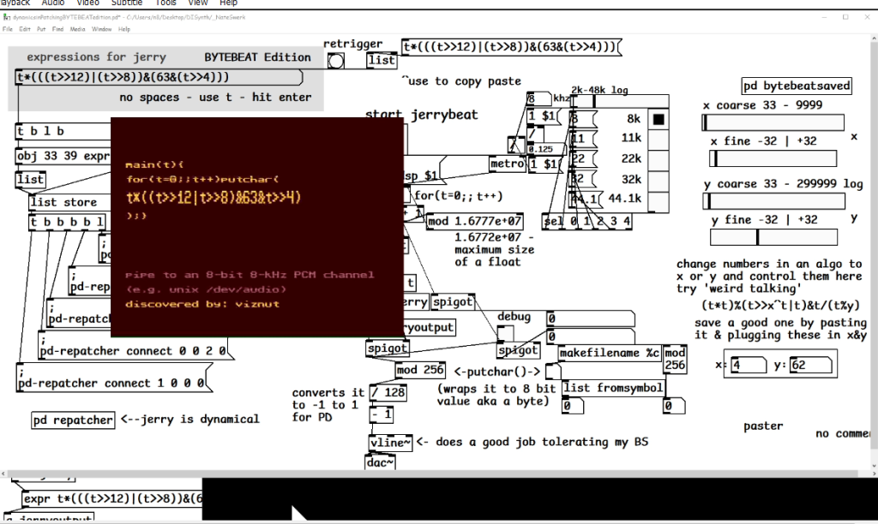Click the 2k-48k log khz slider
The height and width of the screenshot is (524, 878).
coord(619,101)
